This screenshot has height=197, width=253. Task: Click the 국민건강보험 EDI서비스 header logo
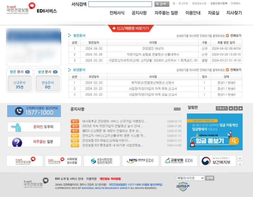(32, 9)
